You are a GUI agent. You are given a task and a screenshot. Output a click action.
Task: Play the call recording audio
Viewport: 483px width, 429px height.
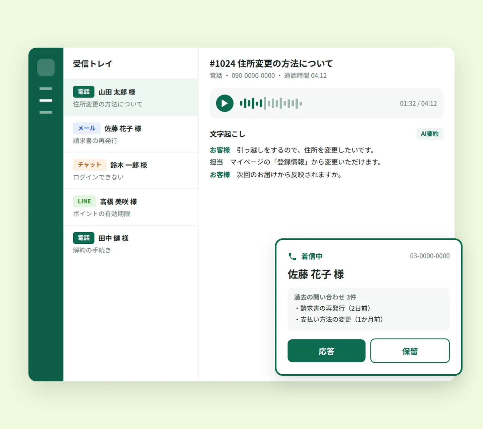click(x=225, y=103)
